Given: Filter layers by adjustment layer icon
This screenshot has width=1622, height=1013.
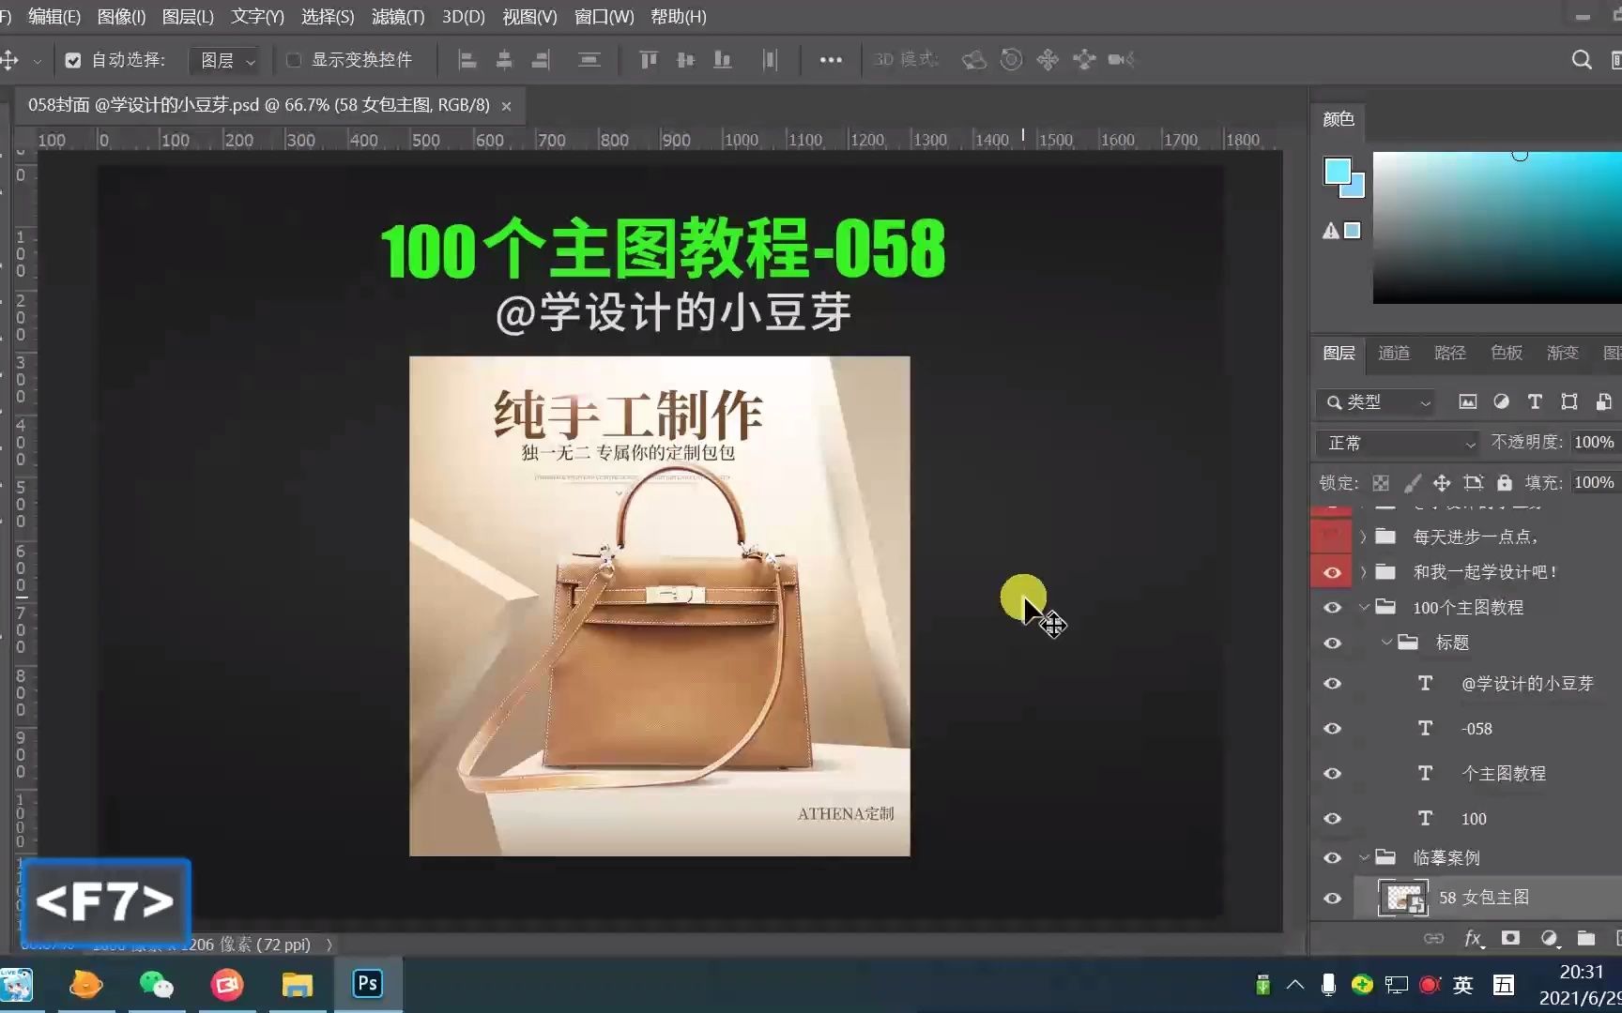Looking at the screenshot, I should click(1501, 401).
